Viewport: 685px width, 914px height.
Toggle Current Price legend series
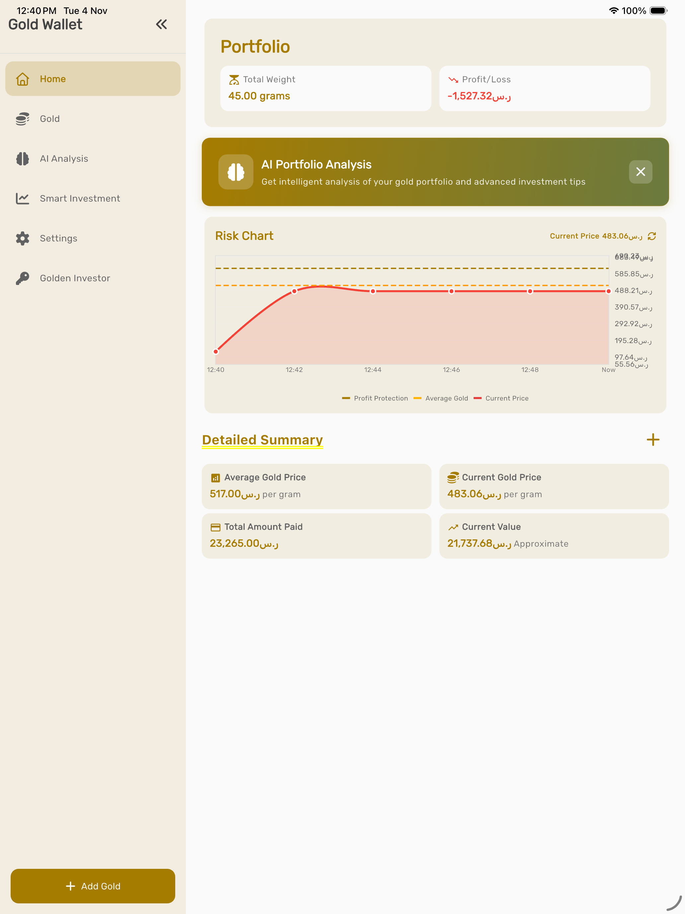(x=501, y=398)
